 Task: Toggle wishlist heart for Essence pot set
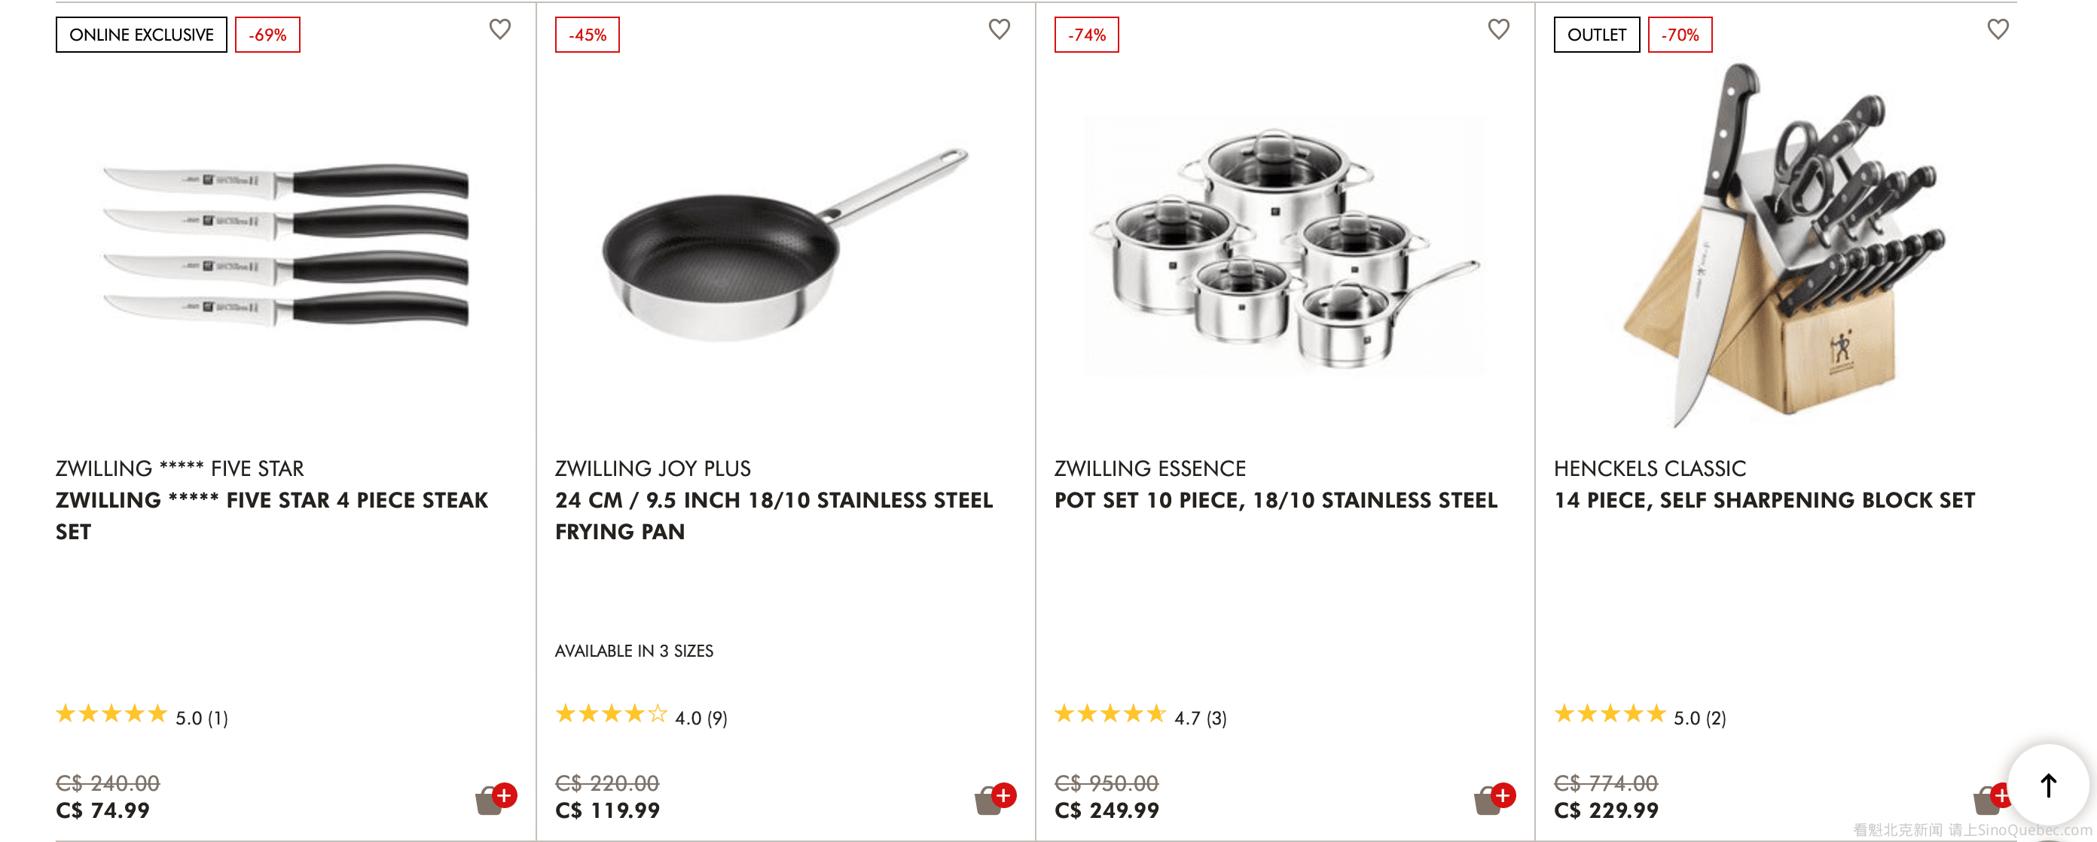coord(1498,29)
